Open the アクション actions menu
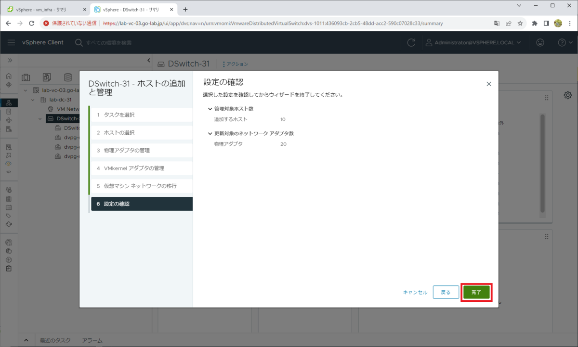This screenshot has width=578, height=347. [236, 64]
